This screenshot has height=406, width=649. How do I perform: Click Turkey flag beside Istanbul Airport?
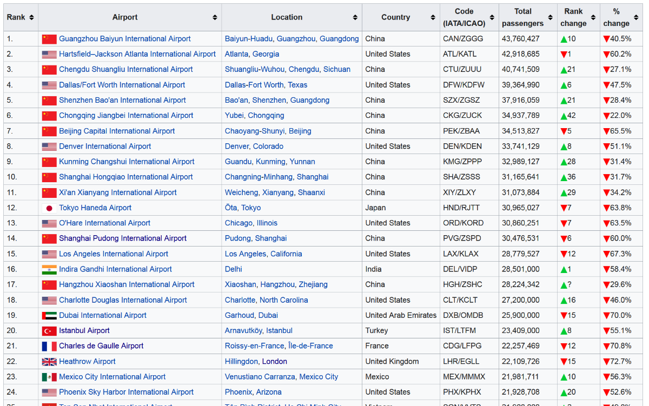click(x=49, y=331)
